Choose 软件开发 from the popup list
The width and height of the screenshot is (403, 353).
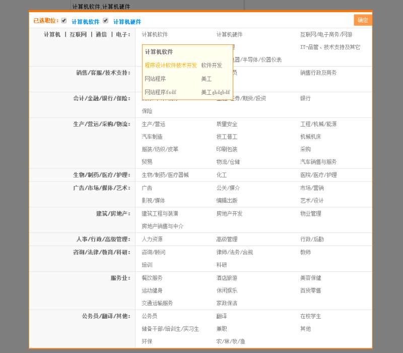pyautogui.click(x=212, y=66)
